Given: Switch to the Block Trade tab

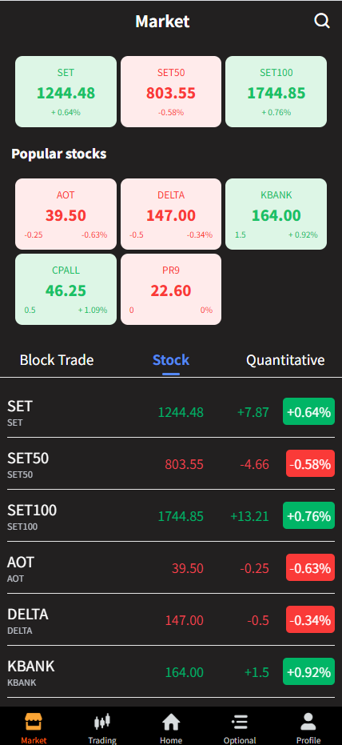Looking at the screenshot, I should pyautogui.click(x=57, y=360).
